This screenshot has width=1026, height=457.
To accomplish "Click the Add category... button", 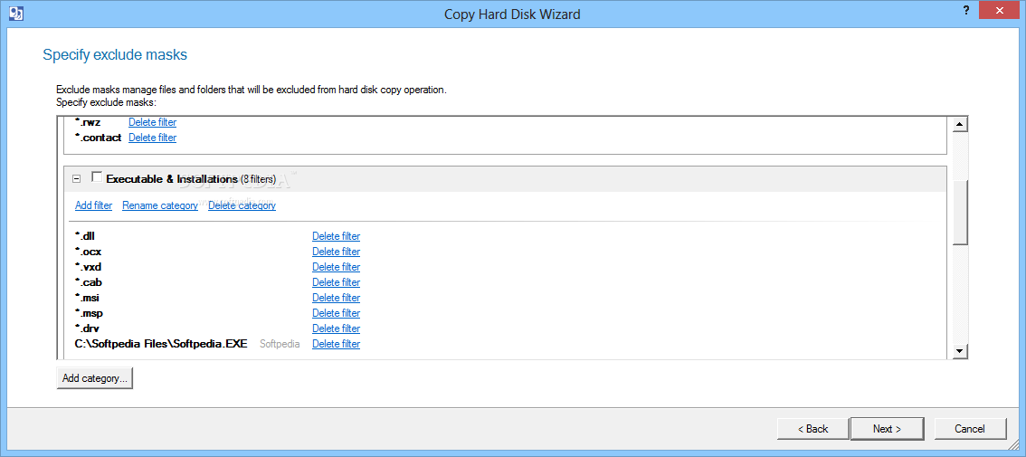I will [95, 377].
